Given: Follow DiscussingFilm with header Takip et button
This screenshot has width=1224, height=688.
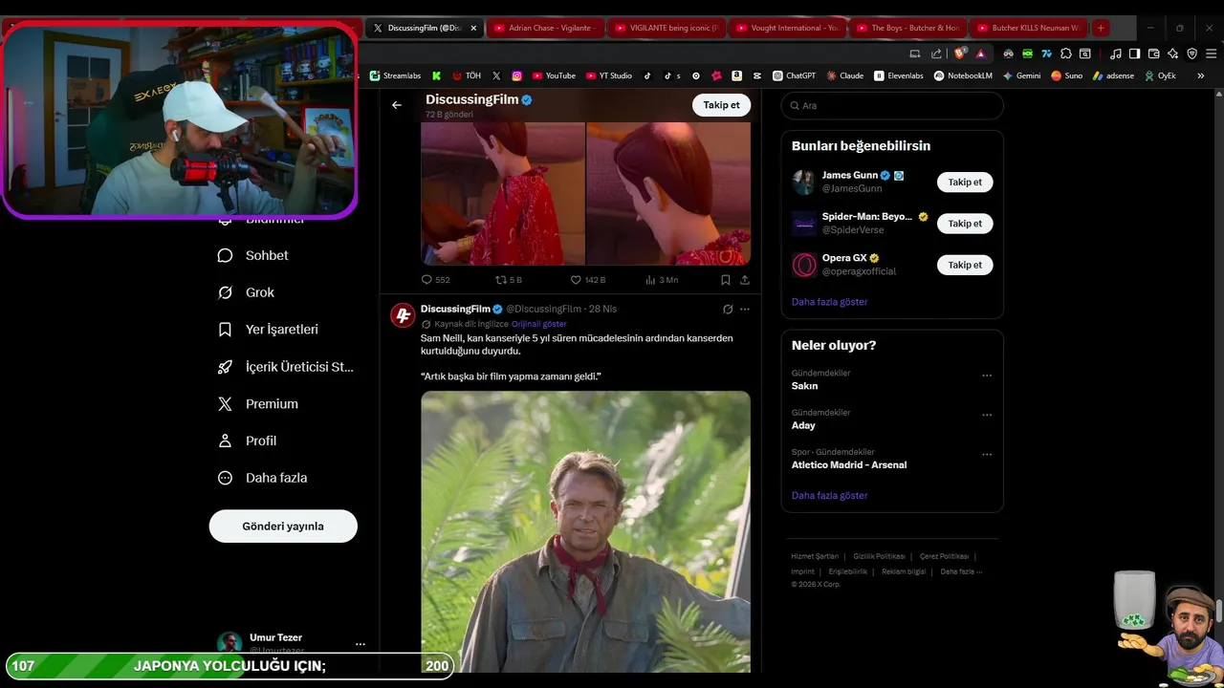Looking at the screenshot, I should click(721, 105).
